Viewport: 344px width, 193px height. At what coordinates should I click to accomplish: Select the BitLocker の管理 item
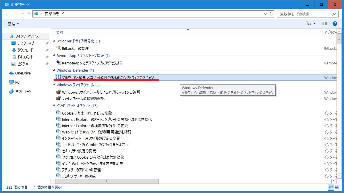[75, 48]
